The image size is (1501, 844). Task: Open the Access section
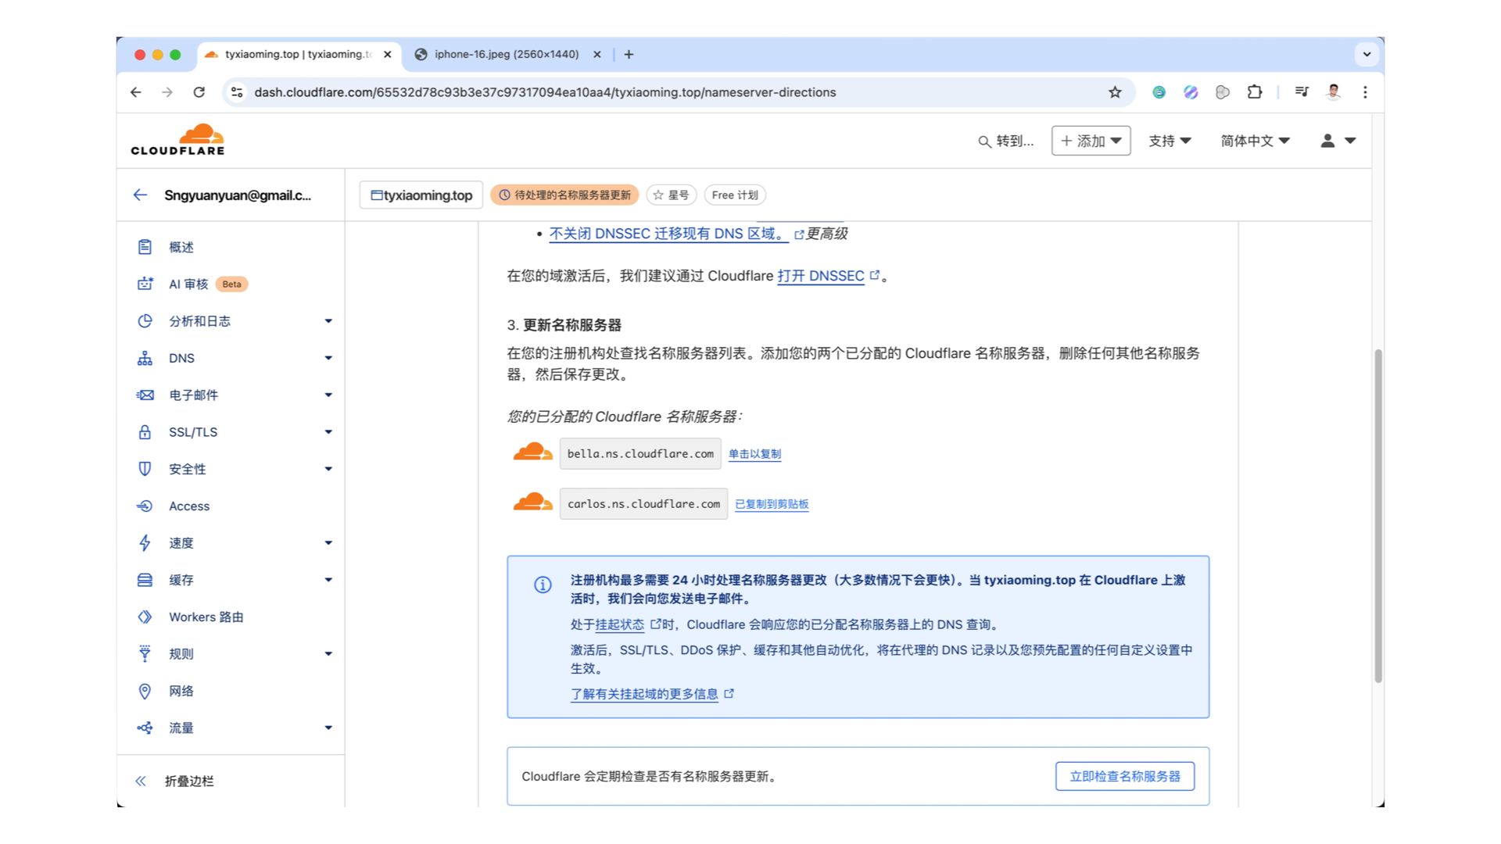point(188,506)
